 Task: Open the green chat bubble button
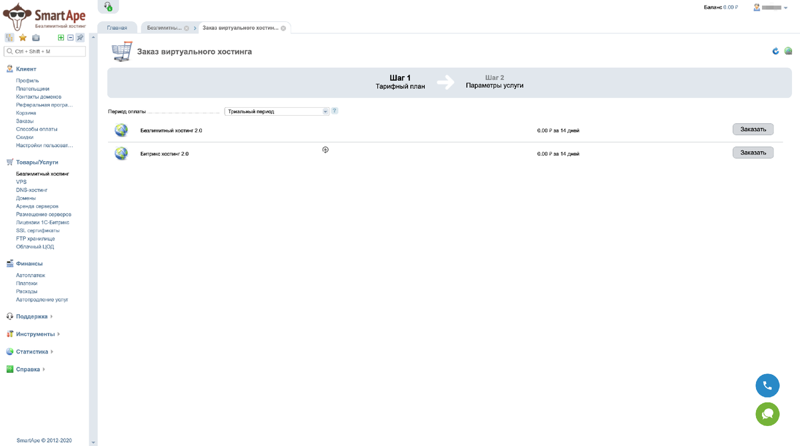(767, 414)
